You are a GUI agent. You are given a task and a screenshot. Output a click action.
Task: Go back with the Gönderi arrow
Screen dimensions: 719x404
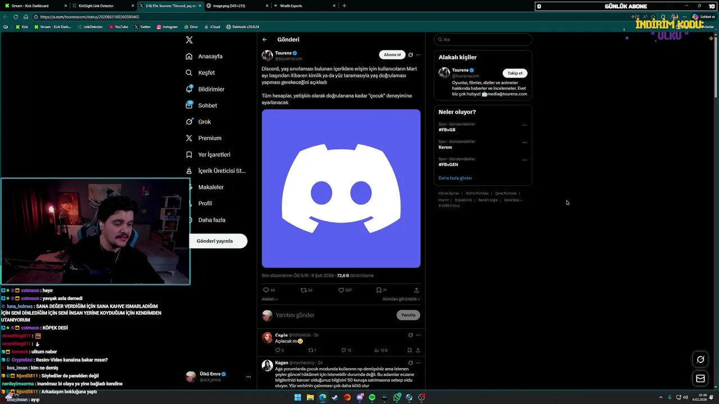[x=265, y=40]
